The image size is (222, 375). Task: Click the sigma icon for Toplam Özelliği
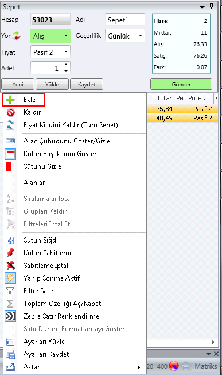pos(10,304)
